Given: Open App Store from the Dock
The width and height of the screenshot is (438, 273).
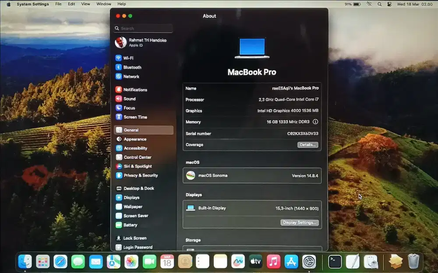Looking at the screenshot, I should point(291,262).
